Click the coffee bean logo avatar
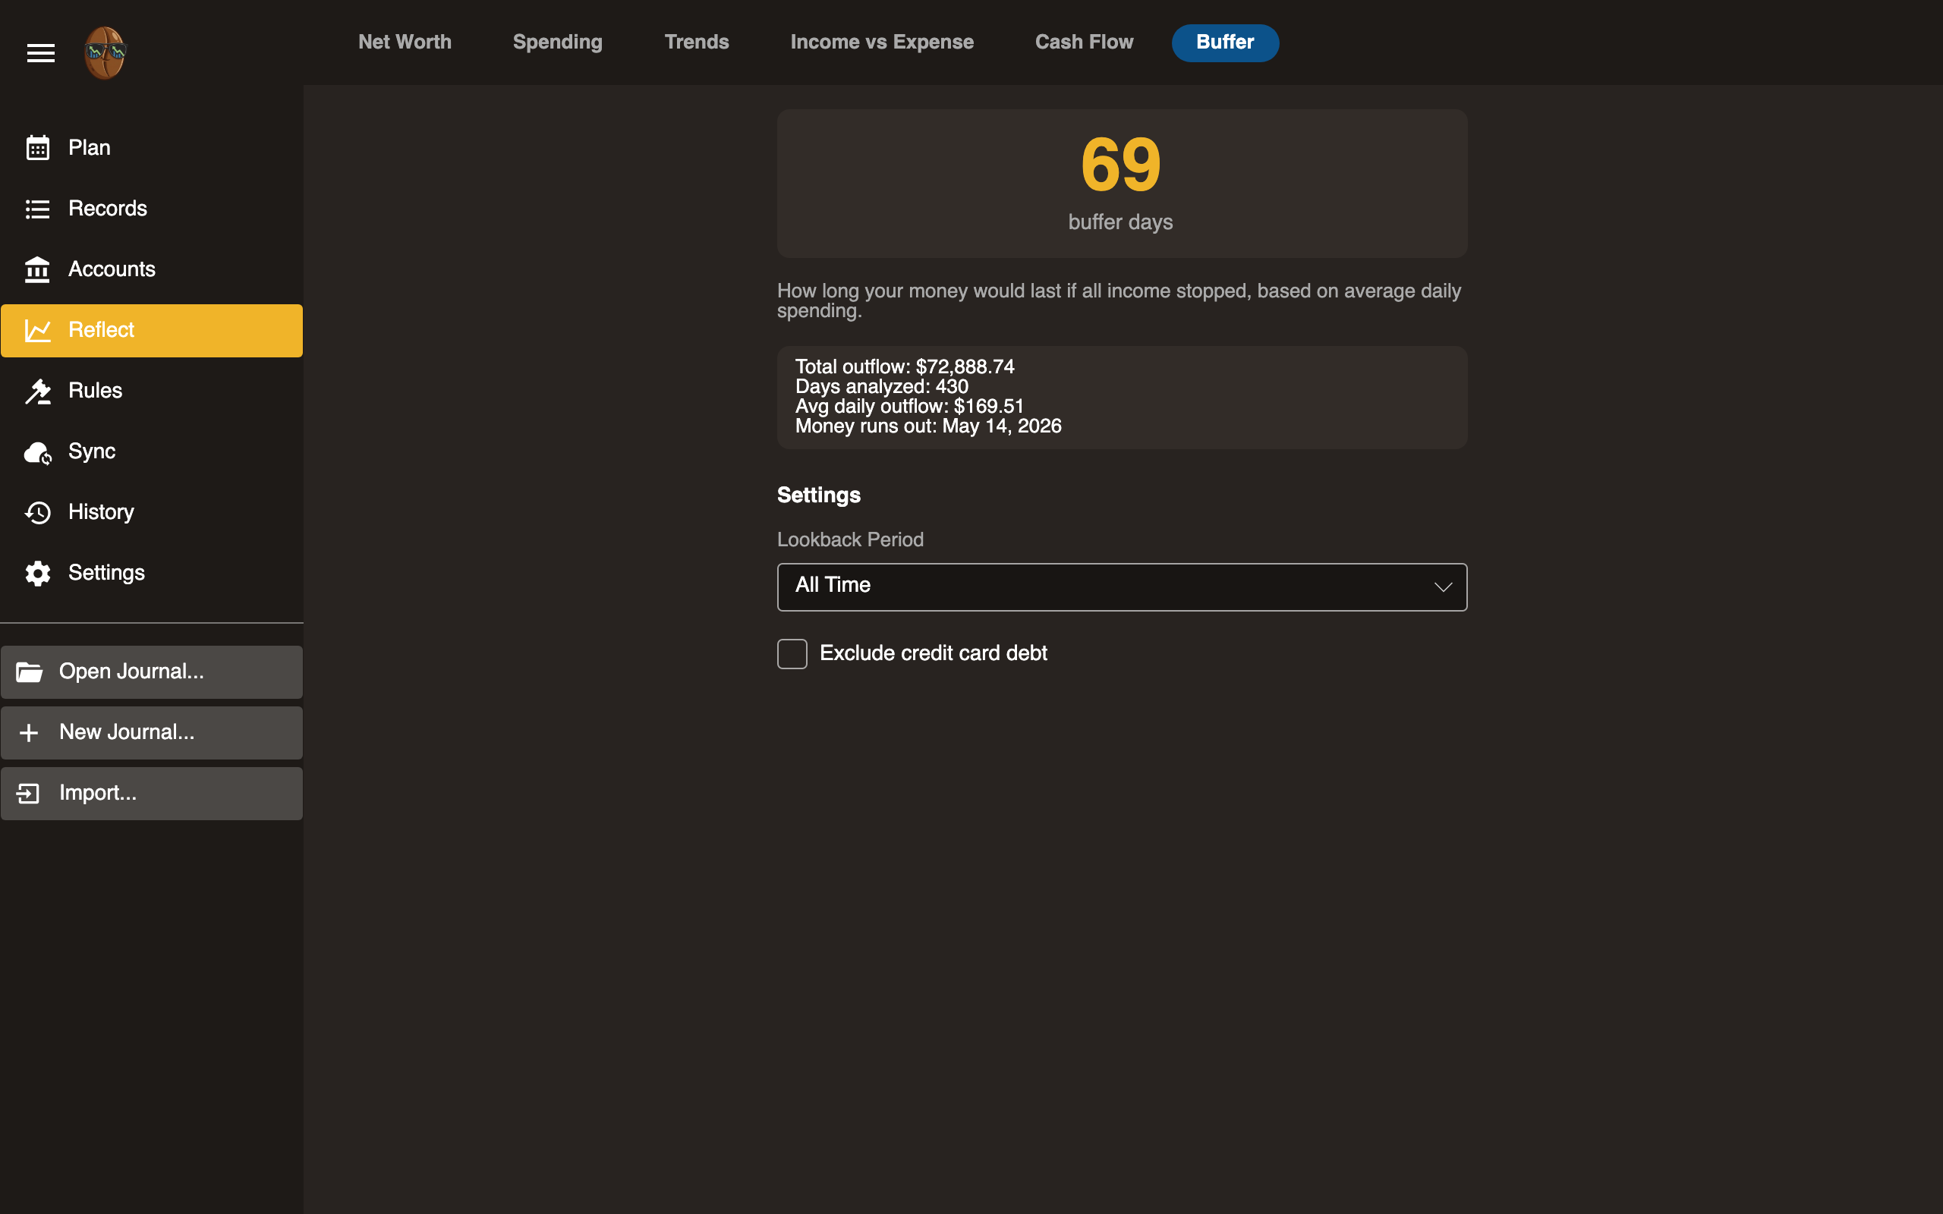1943x1214 pixels. point(105,53)
